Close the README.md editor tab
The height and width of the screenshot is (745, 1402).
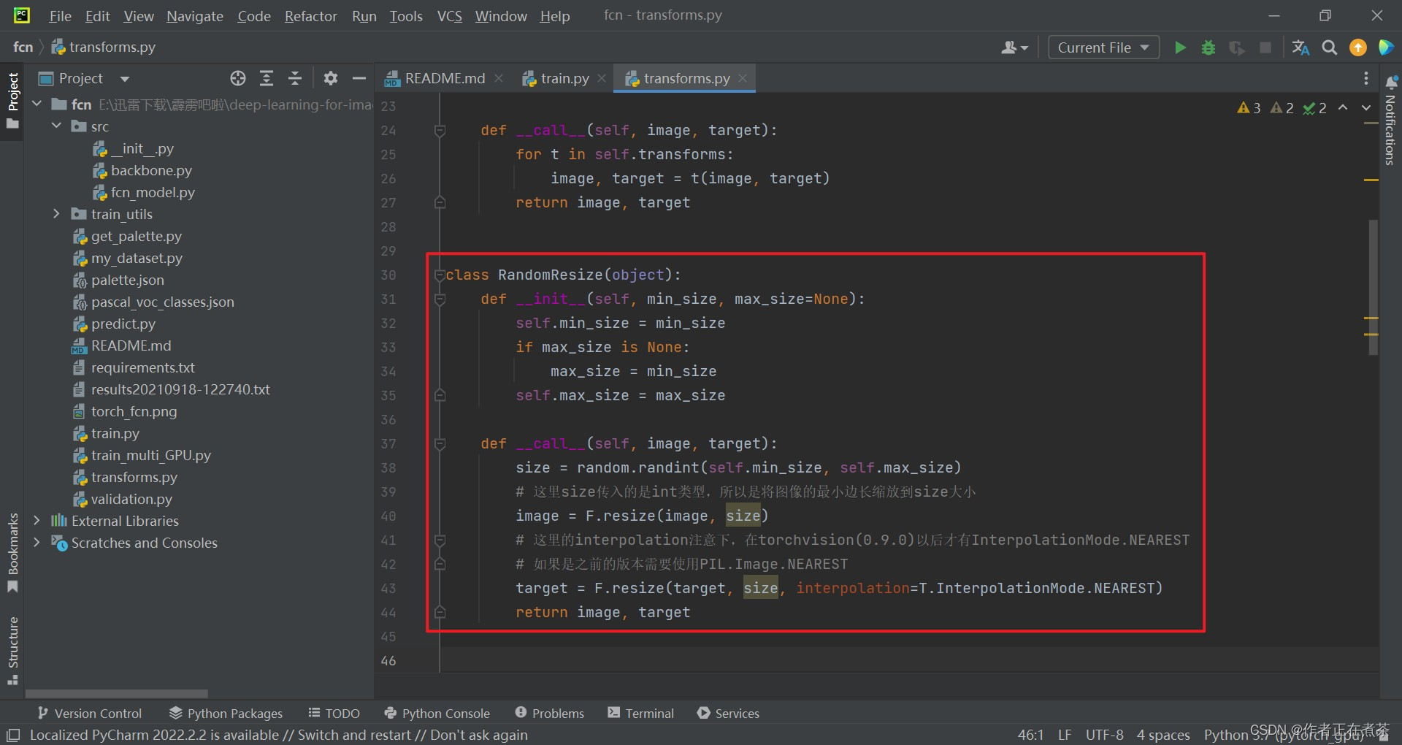[x=499, y=78]
